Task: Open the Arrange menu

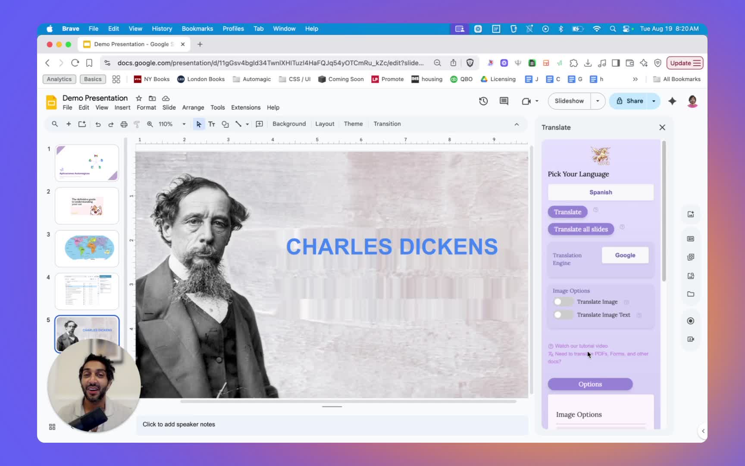Action: click(x=193, y=107)
